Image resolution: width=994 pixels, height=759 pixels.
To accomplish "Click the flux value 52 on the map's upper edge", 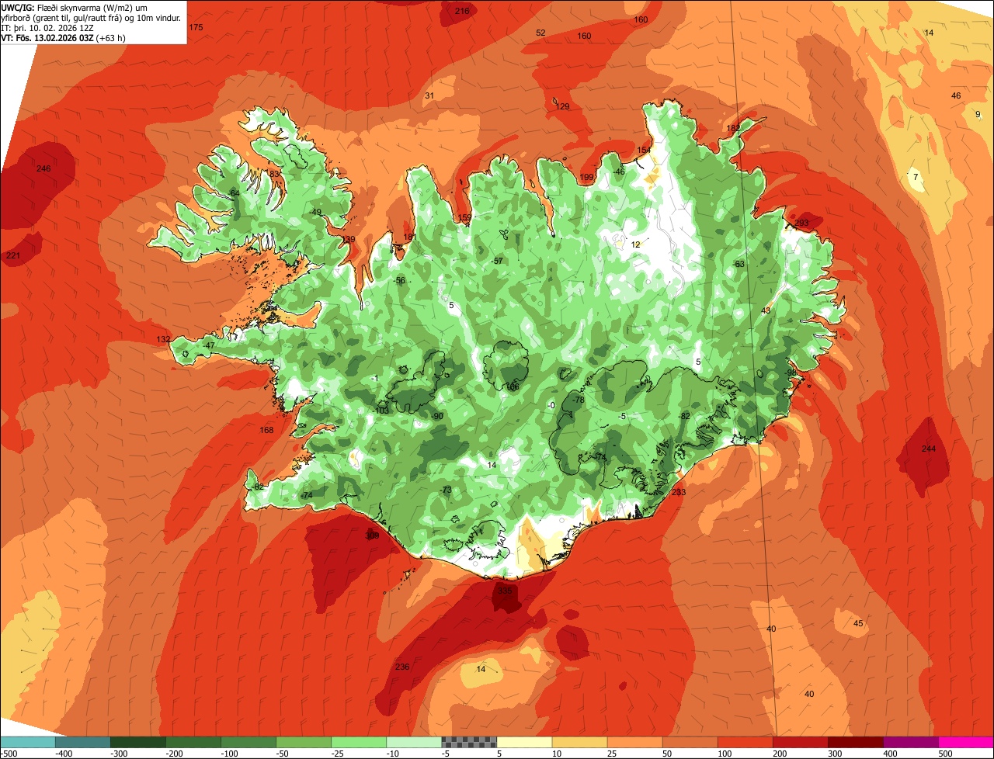I will [x=541, y=33].
